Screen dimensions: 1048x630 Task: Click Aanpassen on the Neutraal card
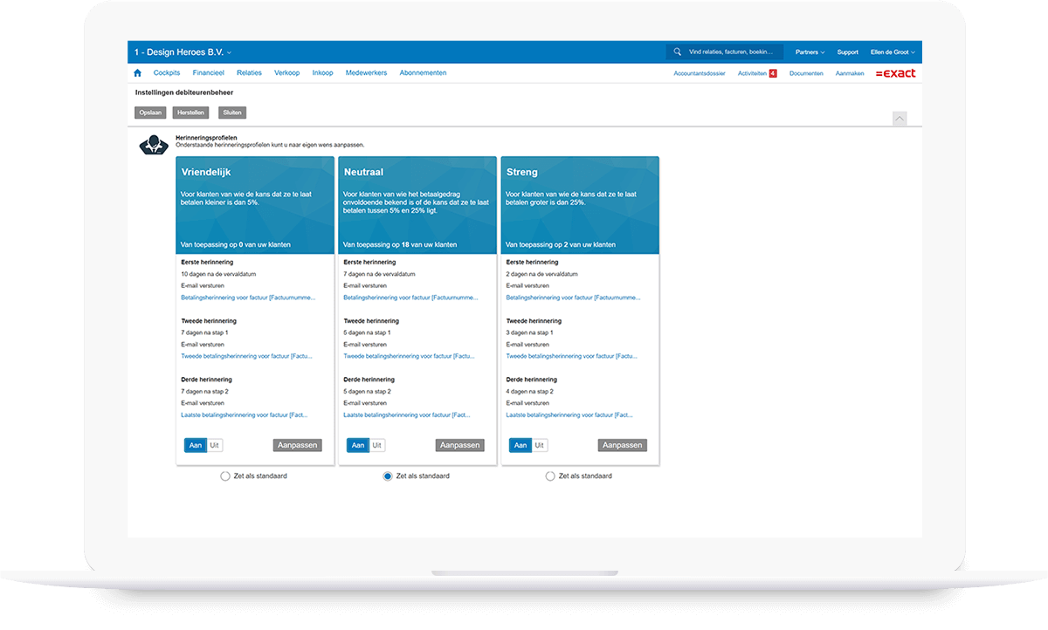coord(460,445)
